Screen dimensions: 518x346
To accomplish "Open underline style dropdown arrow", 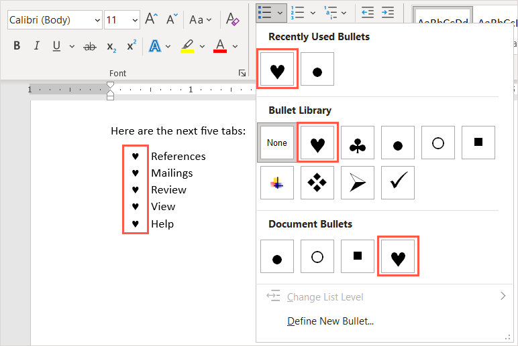I will [72, 46].
